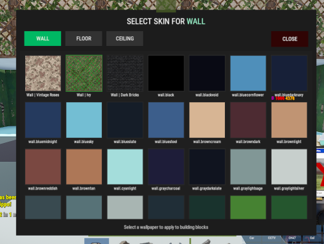Select the wall.graycharcoal swatch

point(166,167)
